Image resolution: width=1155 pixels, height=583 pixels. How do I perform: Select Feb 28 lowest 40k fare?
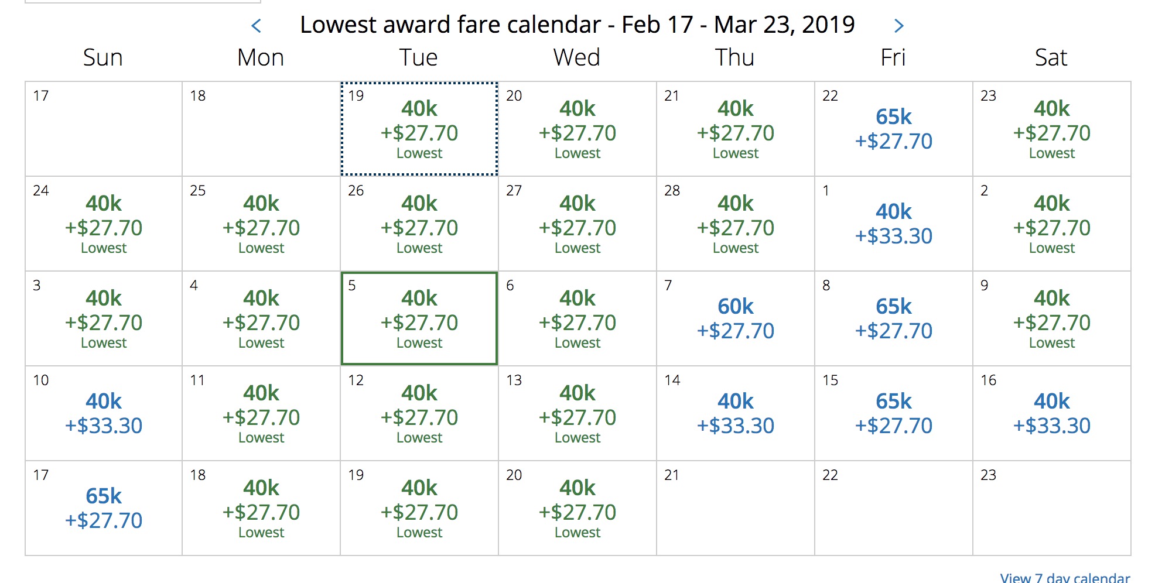tap(736, 224)
